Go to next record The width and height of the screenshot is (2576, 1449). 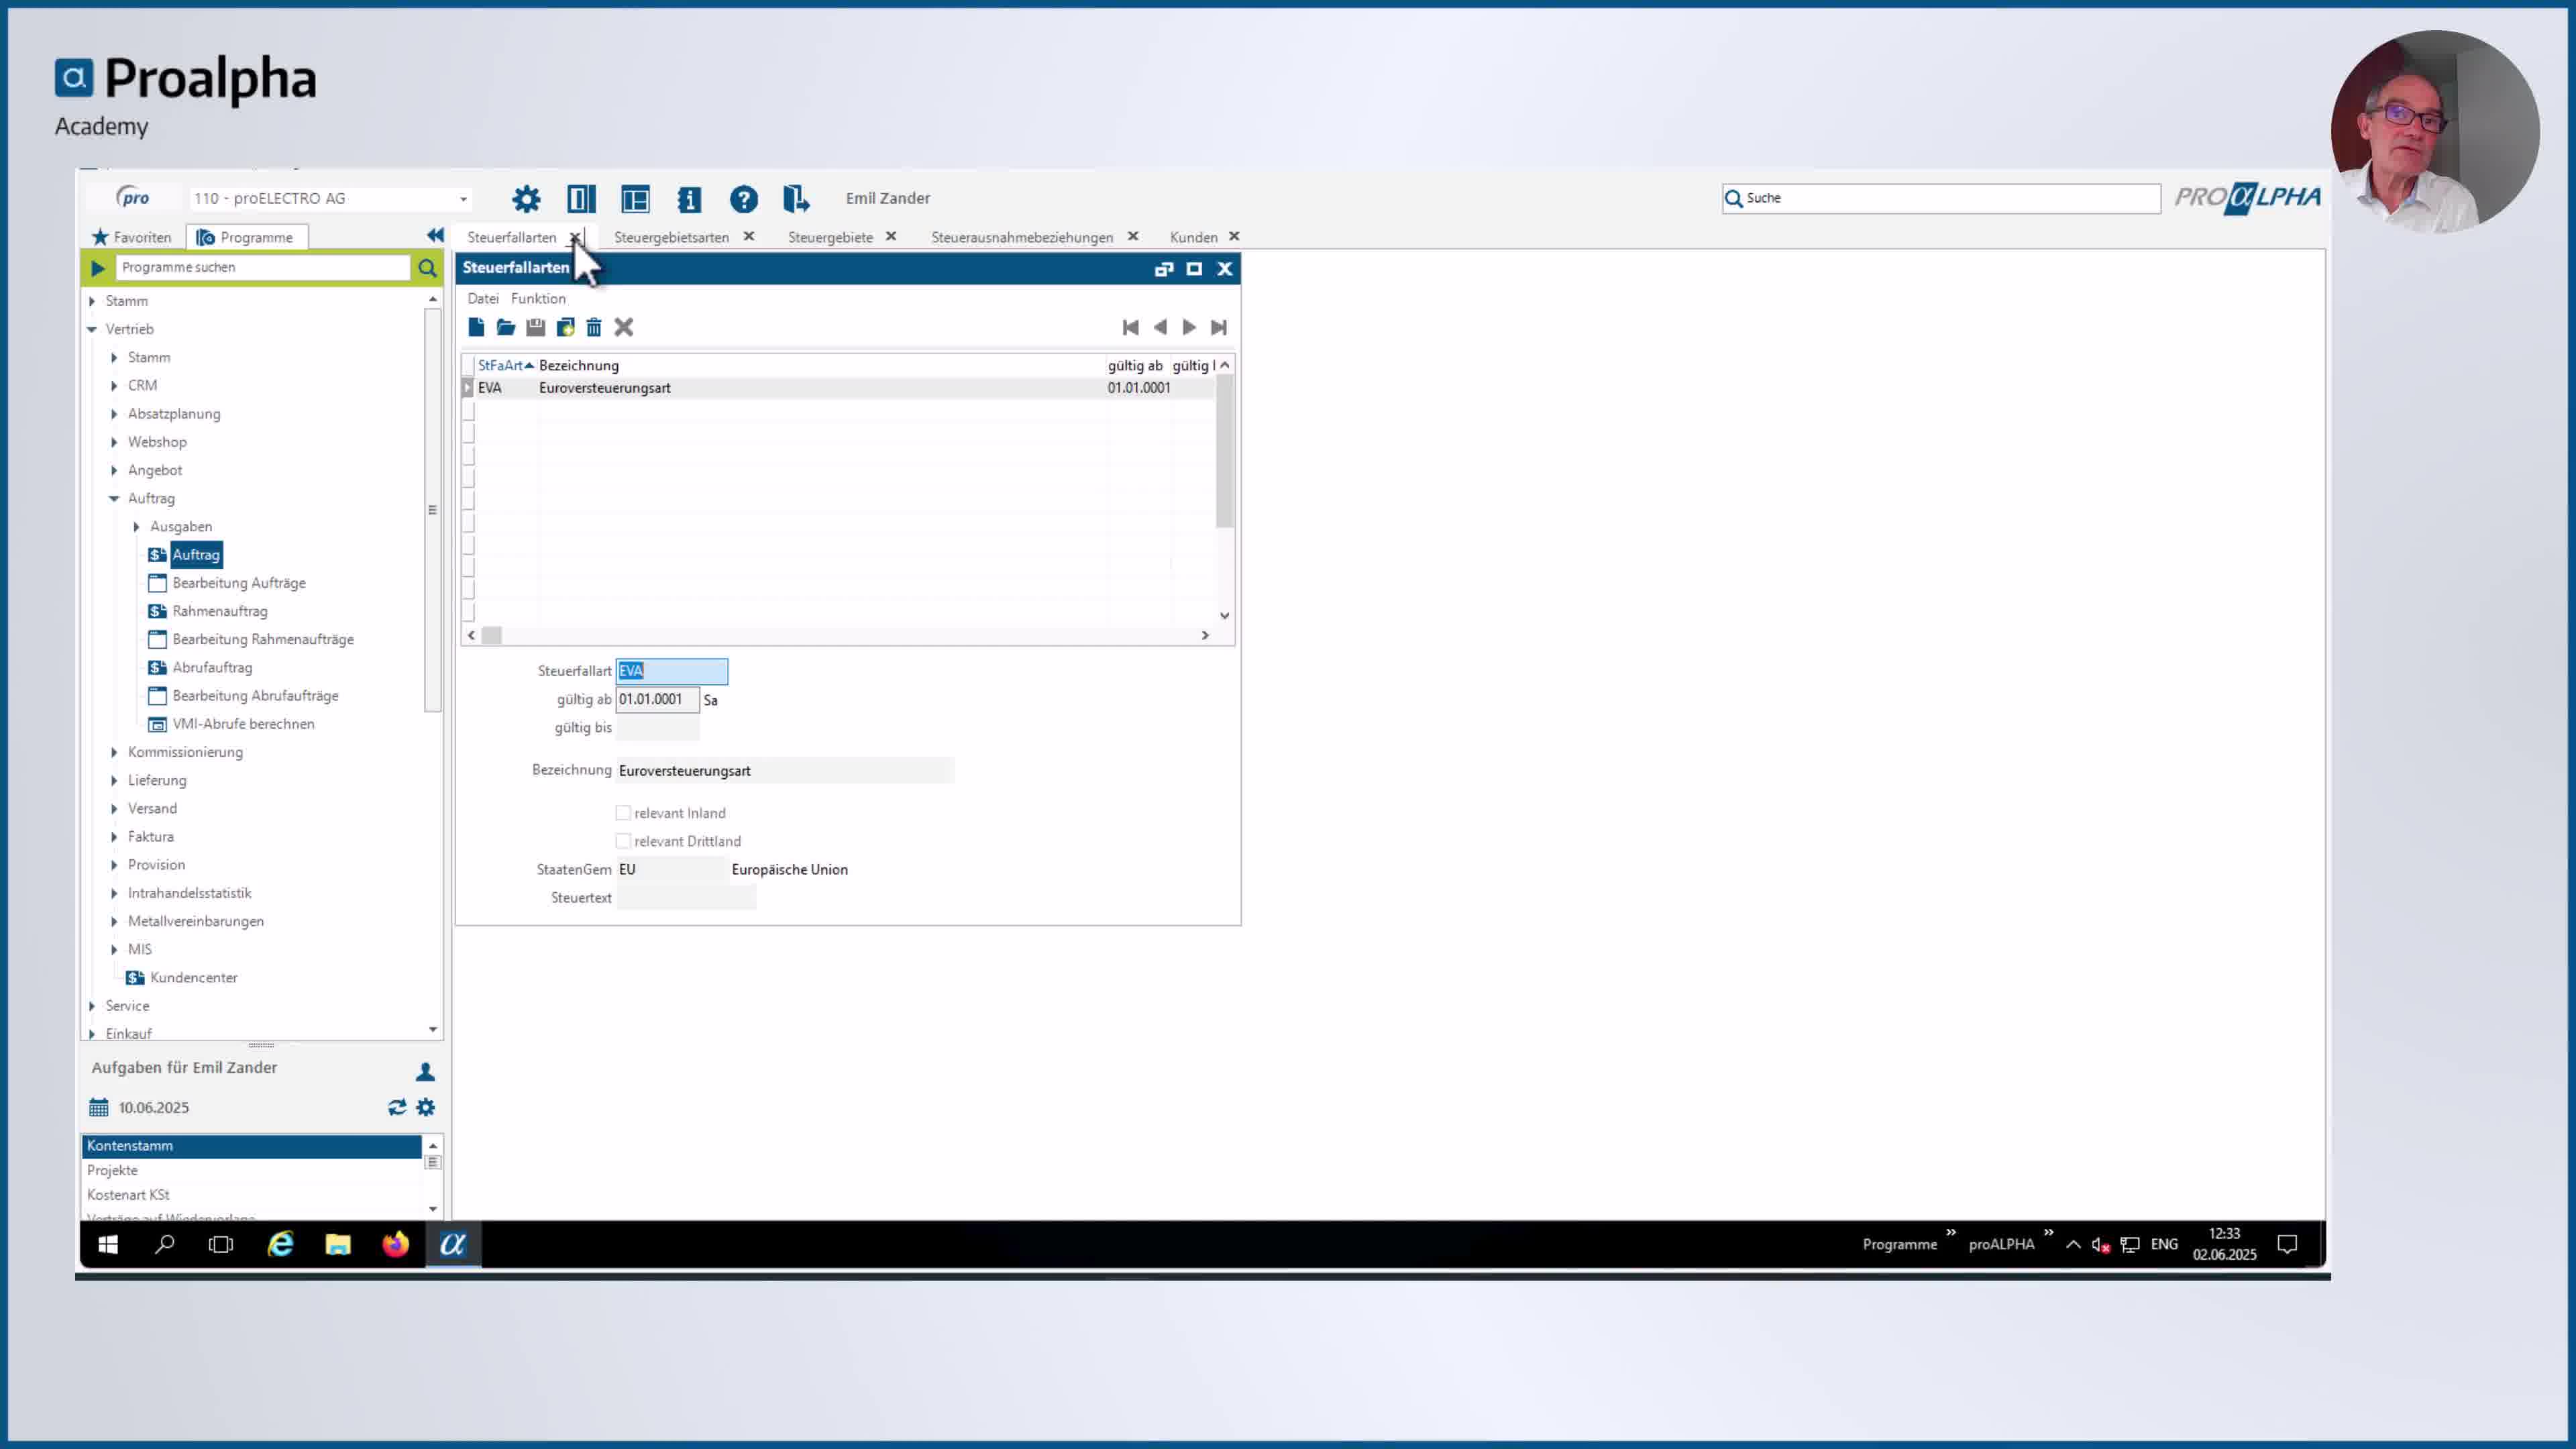tap(1189, 327)
